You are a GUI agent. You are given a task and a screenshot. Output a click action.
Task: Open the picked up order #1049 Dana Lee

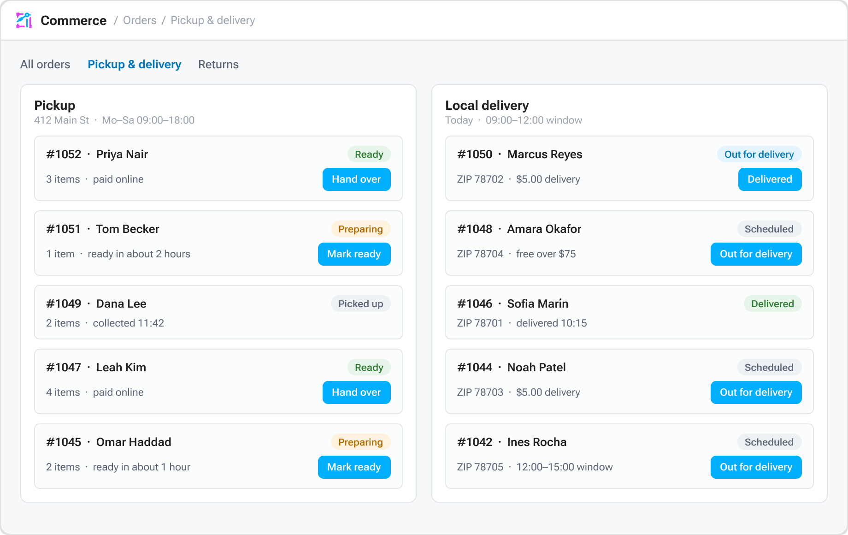(218, 312)
